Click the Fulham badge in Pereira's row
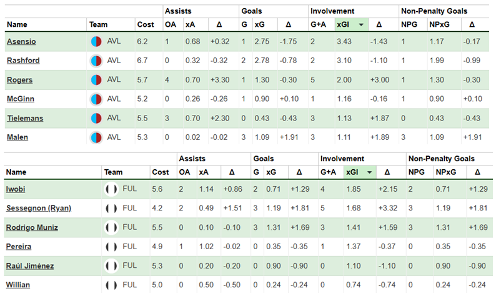Viewport: 496px width, 296px height. pyautogui.click(x=111, y=247)
